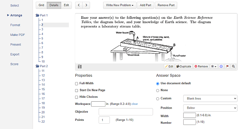This screenshot has height=129, width=241.
Task: Click the magnifier search icon
Action: pos(233,66)
